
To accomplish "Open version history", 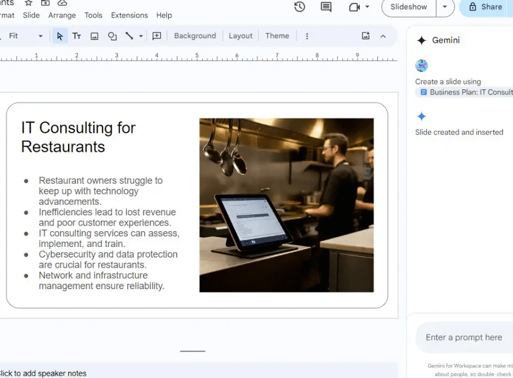I will (x=300, y=7).
